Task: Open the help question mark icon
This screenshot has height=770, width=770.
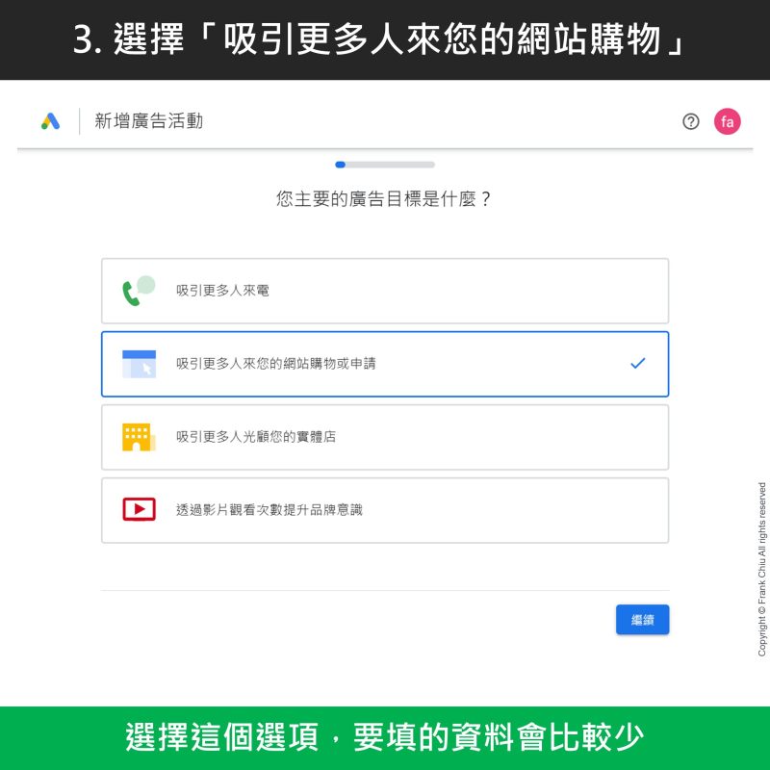Action: pyautogui.click(x=690, y=121)
